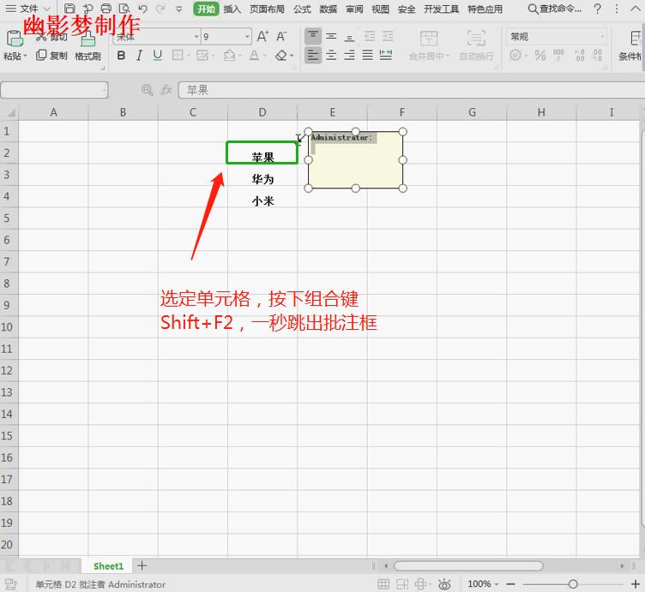Click the eye protection mode icon
The height and width of the screenshot is (592, 645).
click(x=444, y=583)
